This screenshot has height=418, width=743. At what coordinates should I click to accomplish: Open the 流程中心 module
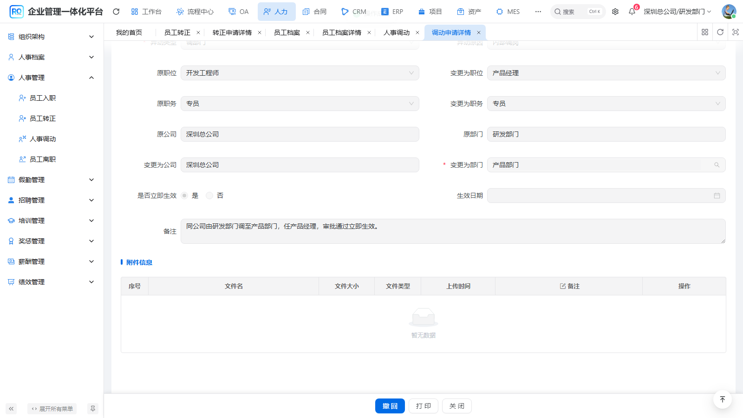[195, 12]
